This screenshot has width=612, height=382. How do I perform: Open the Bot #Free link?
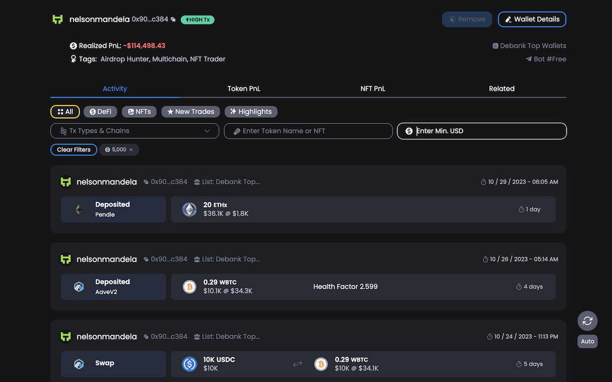click(x=546, y=59)
